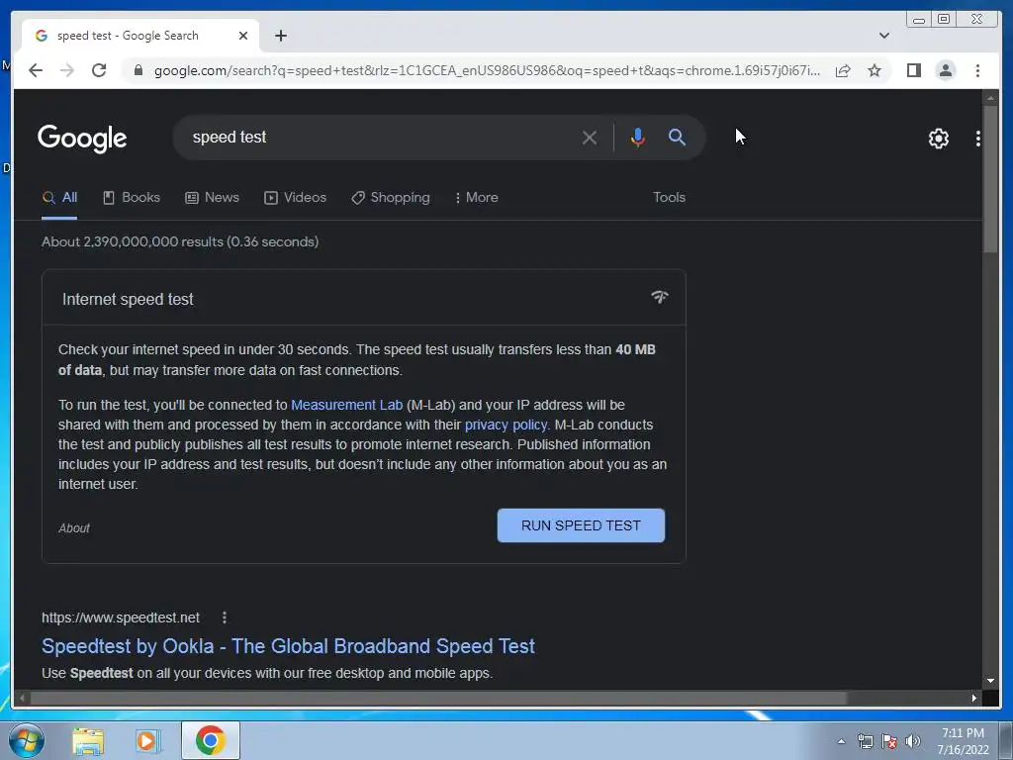Show hidden system tray icons
Image resolution: width=1013 pixels, height=760 pixels.
point(841,742)
